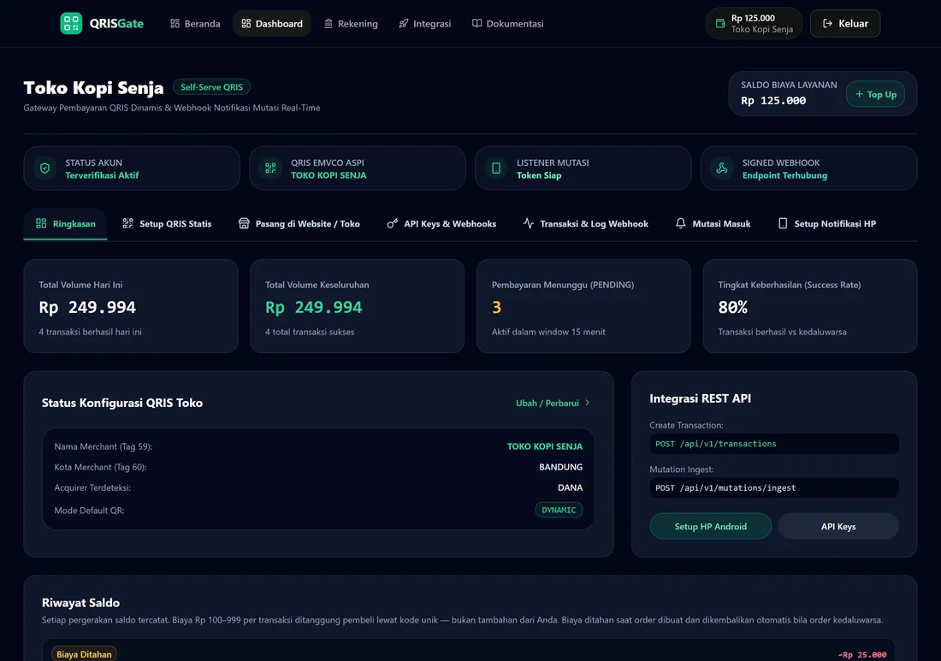Click the Endpoint Terhubung status text
Screen dimensions: 941x661
(784, 175)
